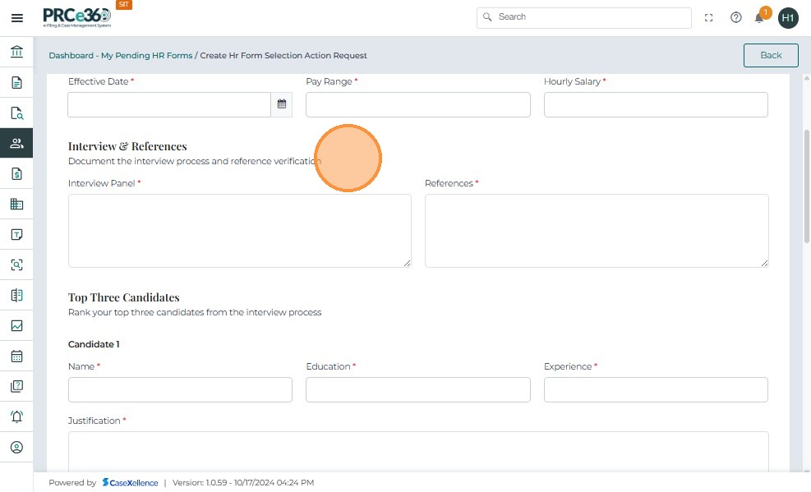Viewport: 811px width, 492px height.
Task: Click the chart/analytics sidebar icon
Action: pos(16,325)
